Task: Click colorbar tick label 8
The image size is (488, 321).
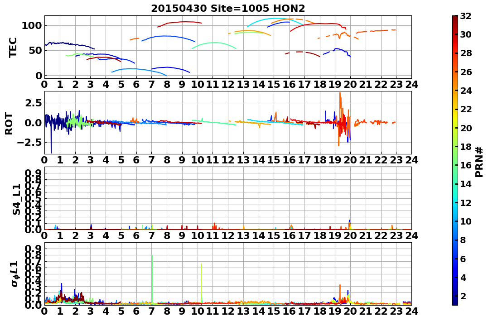Action: click(463, 240)
